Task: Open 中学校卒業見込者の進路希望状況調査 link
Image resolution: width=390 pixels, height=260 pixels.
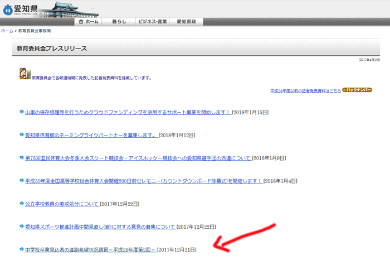Action: tap(90, 250)
